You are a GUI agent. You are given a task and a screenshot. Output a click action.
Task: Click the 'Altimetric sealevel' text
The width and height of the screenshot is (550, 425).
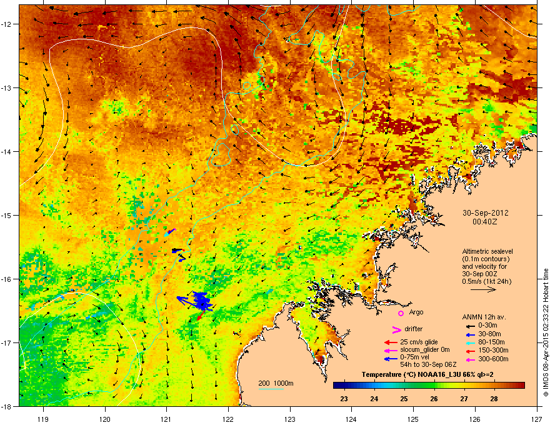487,251
